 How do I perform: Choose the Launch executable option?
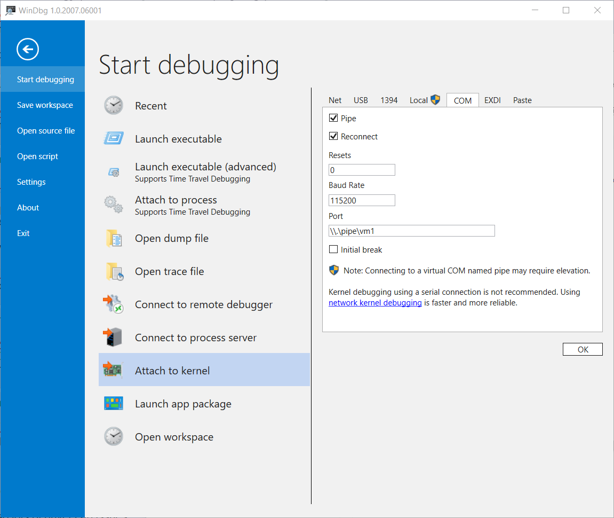click(x=178, y=139)
